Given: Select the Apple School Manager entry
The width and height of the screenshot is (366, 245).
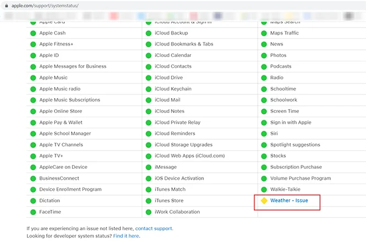Looking at the screenshot, I should [x=65, y=133].
